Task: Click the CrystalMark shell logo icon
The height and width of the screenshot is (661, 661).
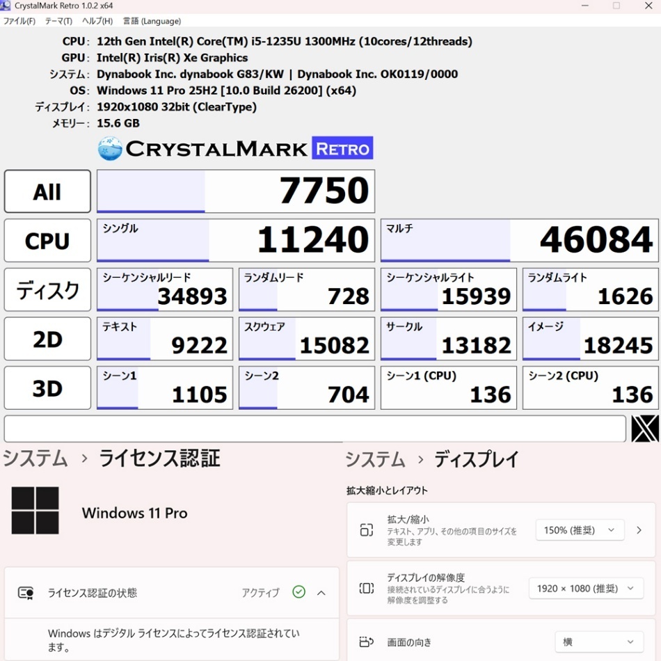Action: [110, 148]
